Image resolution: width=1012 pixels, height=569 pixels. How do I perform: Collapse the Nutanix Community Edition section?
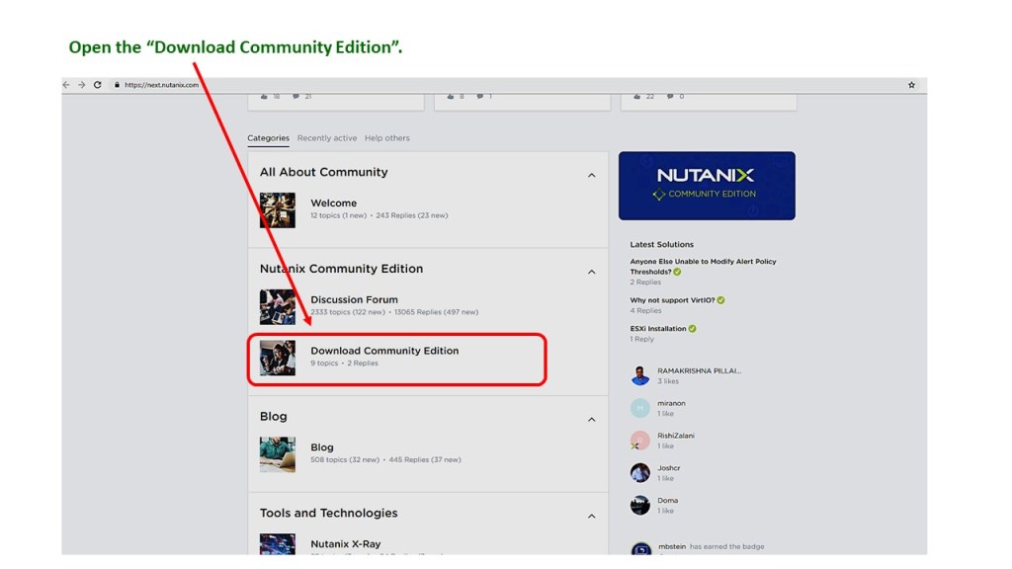pos(591,272)
